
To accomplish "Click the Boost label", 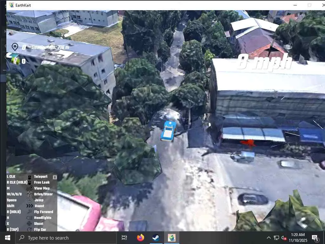I will (x=40, y=206).
